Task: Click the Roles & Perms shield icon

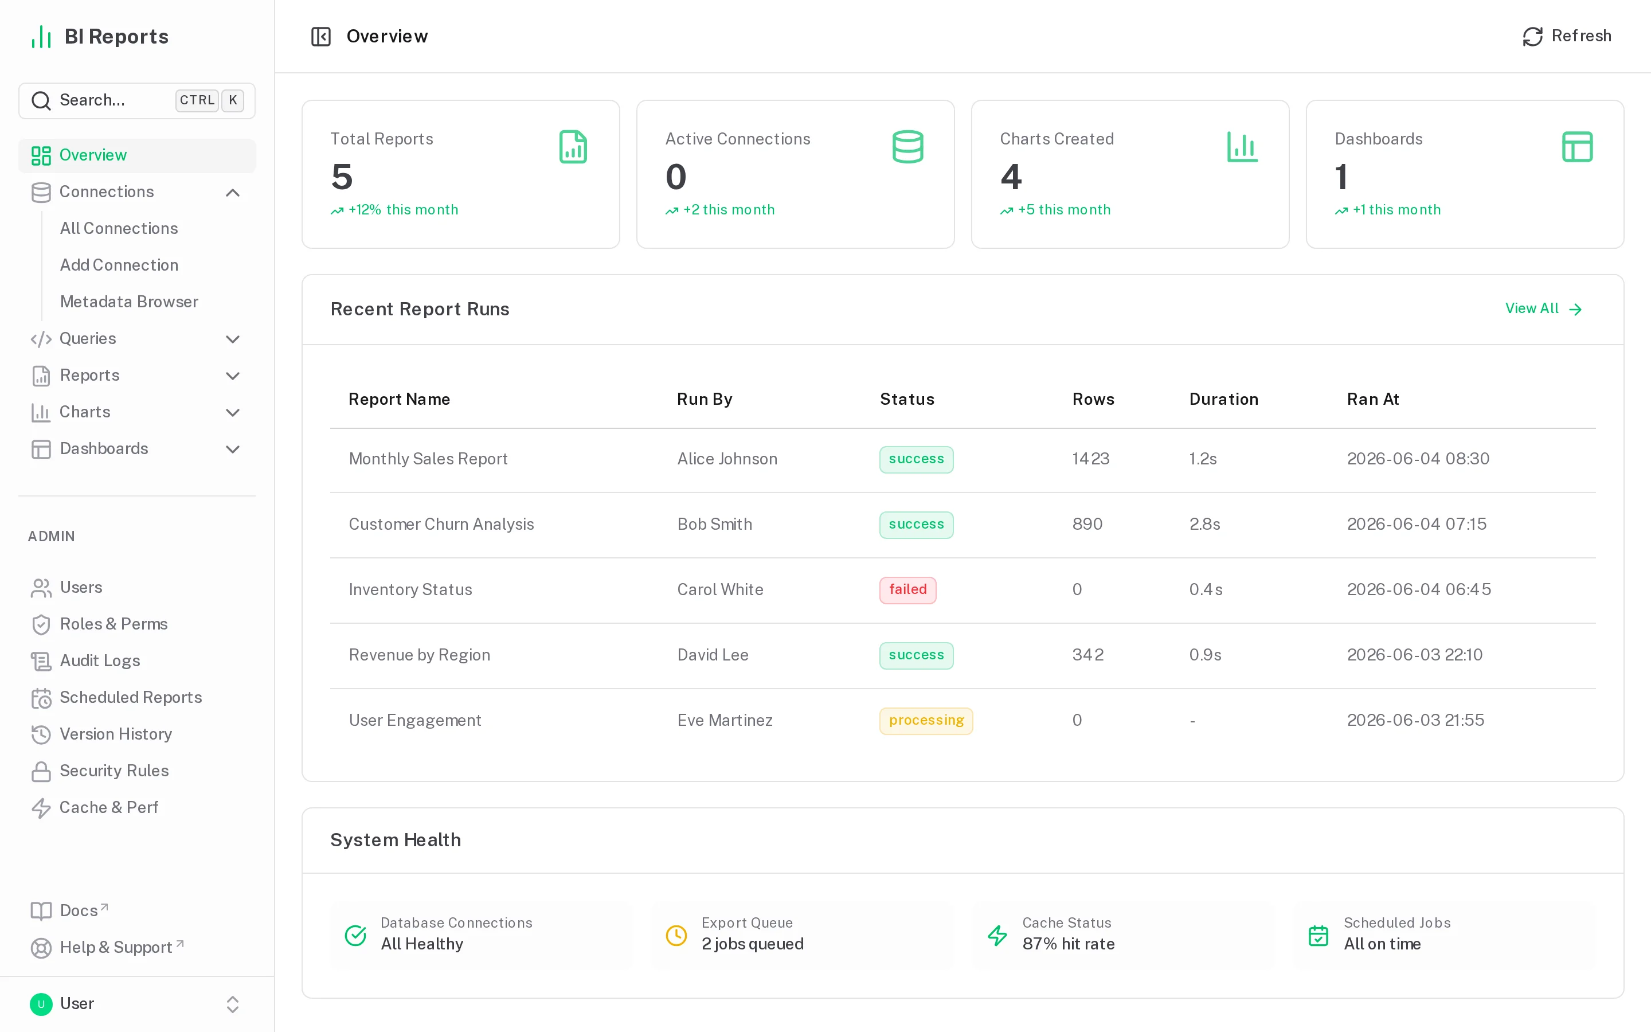Action: tap(41, 624)
